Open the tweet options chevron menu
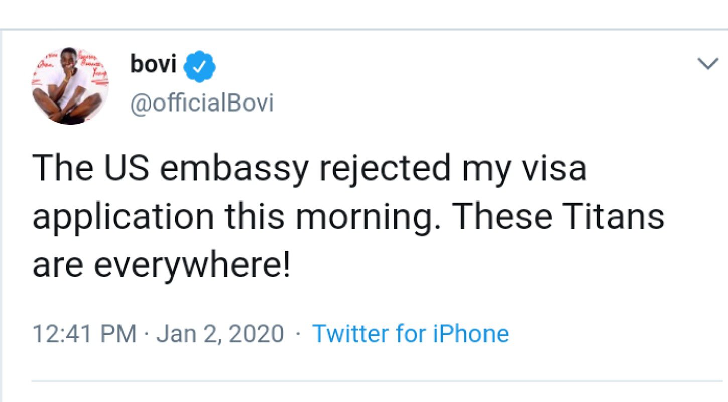728x402 pixels. pos(708,65)
